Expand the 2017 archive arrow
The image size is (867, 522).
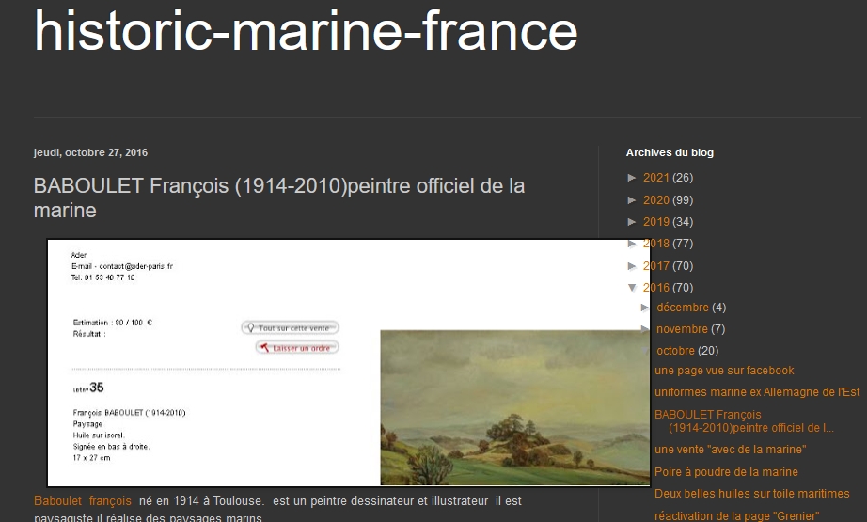point(632,266)
